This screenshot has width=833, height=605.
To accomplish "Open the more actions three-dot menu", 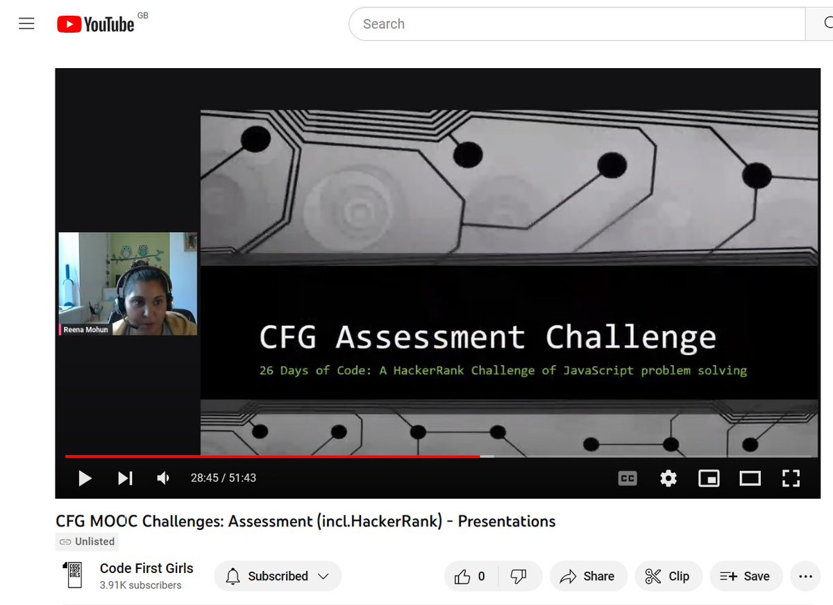I will (806, 576).
